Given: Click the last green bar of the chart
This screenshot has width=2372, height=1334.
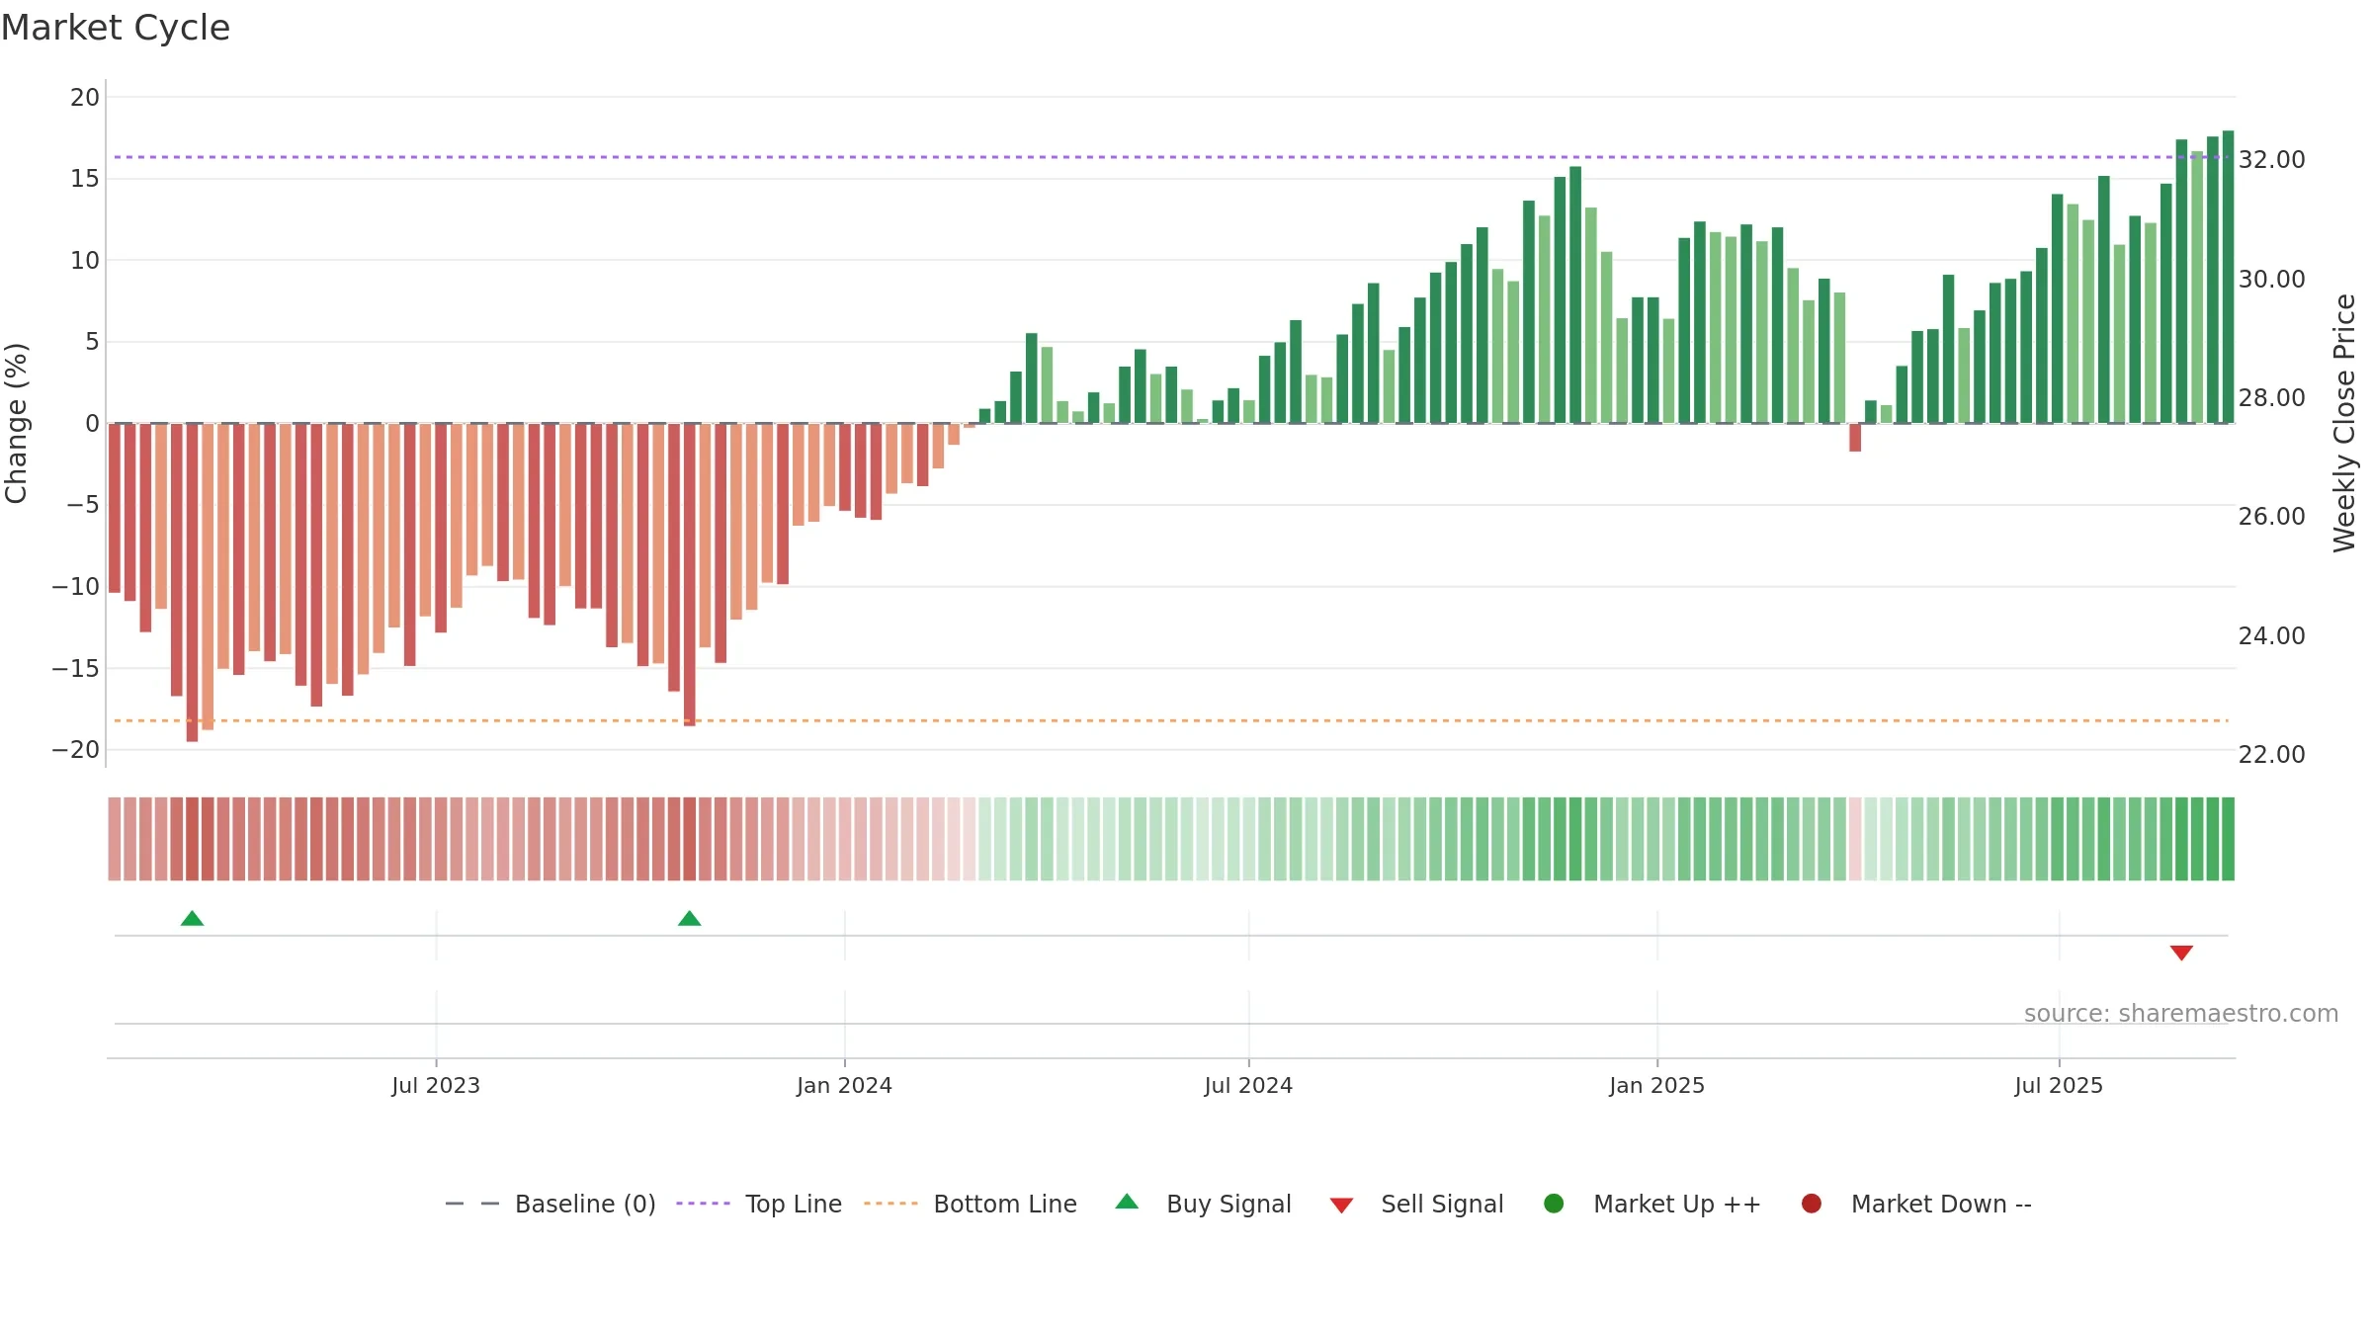Looking at the screenshot, I should (x=2228, y=277).
